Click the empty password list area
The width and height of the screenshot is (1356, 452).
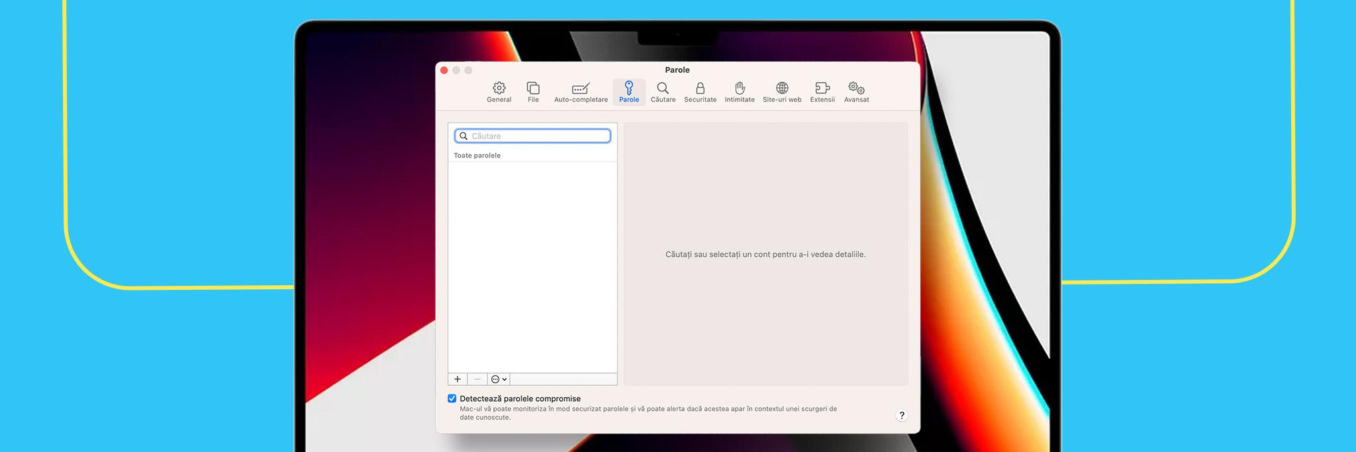532,265
